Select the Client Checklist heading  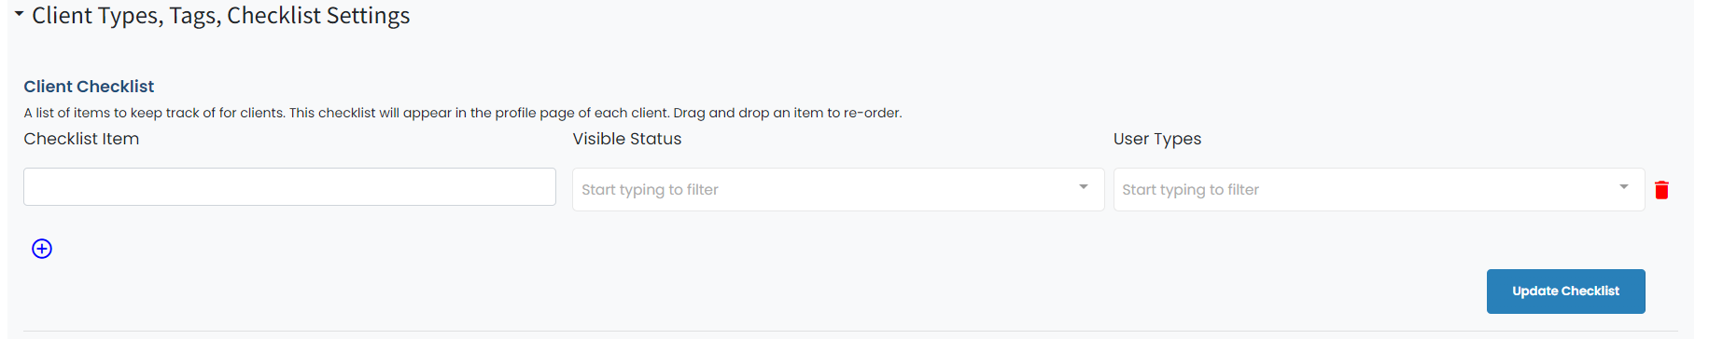tap(89, 87)
